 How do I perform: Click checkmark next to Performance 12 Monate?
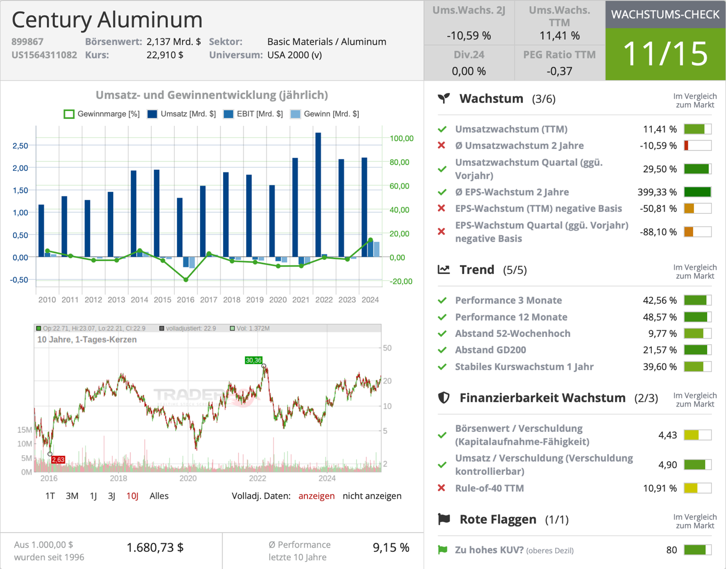[442, 317]
